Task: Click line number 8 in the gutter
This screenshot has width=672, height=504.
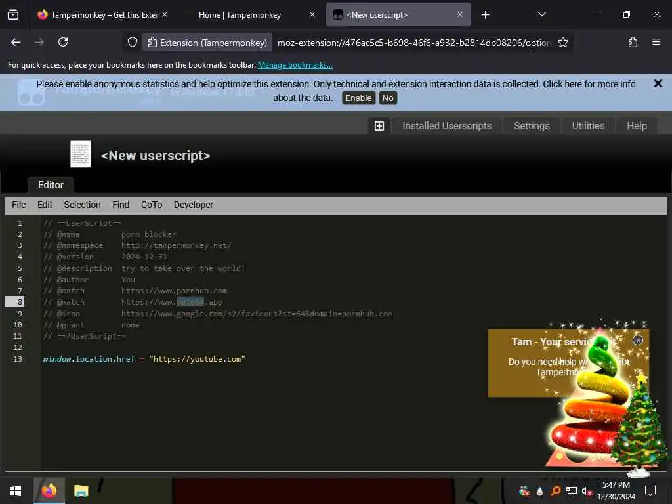Action: [x=20, y=302]
